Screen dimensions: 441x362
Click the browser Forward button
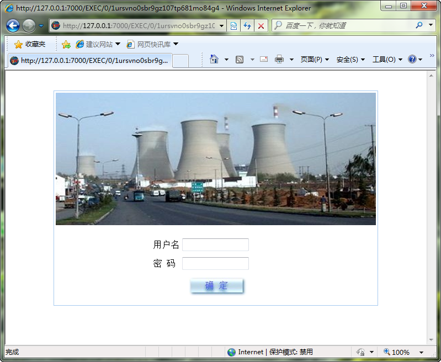(29, 26)
